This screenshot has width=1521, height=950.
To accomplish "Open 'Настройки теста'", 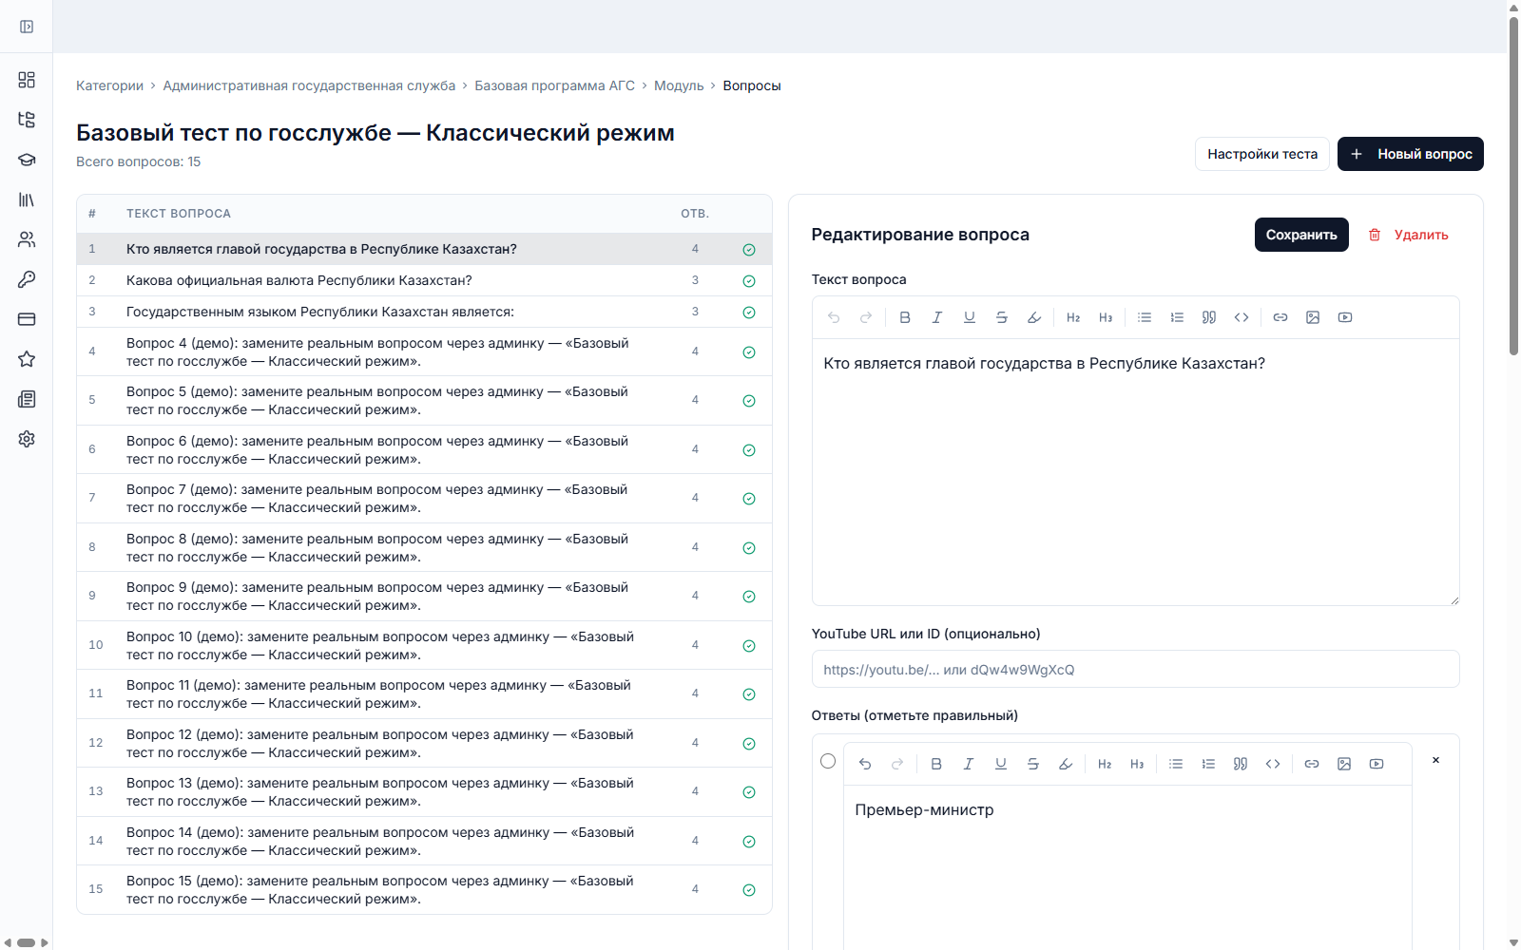I will [1262, 154].
